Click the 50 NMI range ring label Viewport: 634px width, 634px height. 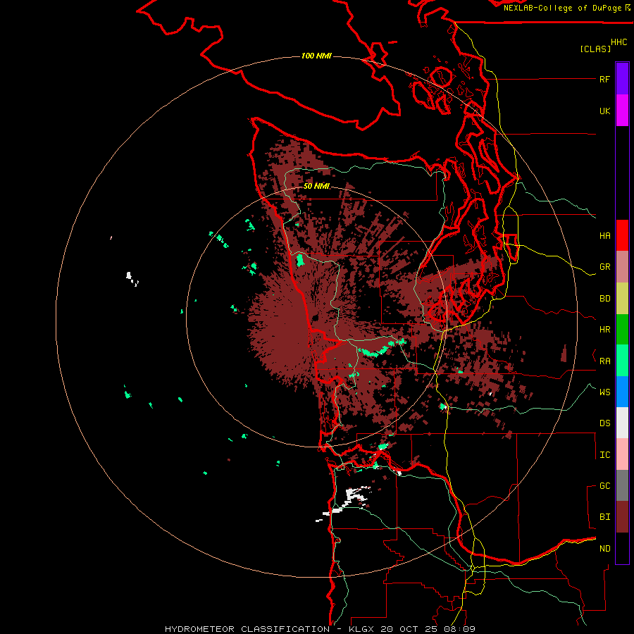tap(316, 186)
